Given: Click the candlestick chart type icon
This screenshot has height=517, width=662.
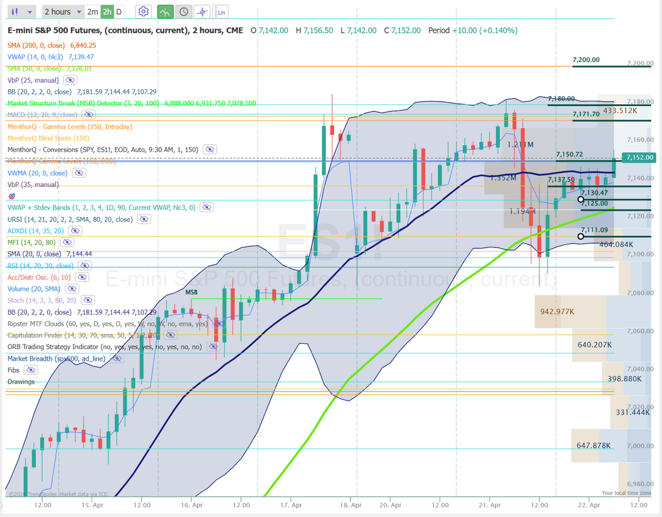Looking at the screenshot, I should [x=16, y=12].
